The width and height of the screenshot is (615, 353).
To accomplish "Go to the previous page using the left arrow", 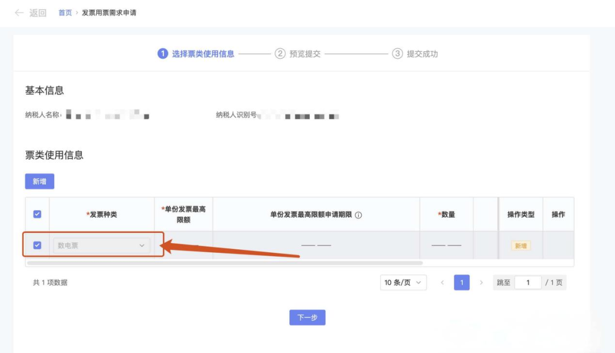I will [x=442, y=282].
